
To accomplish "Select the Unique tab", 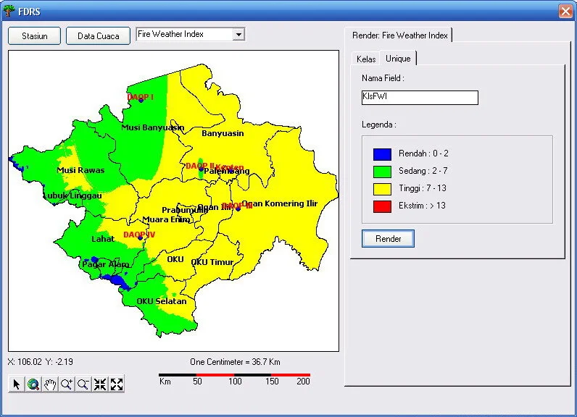I will [x=398, y=59].
